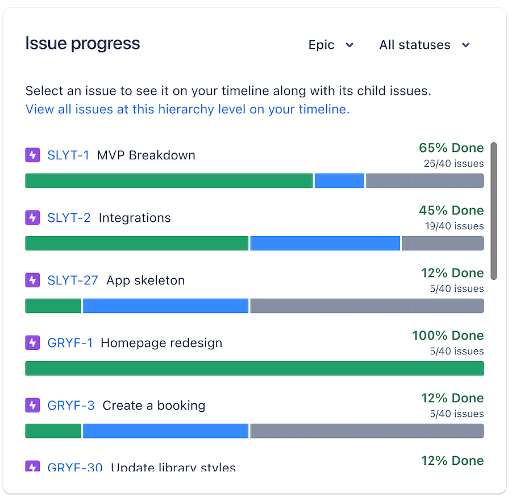Click the Homepage redesign progress bar
512x504 pixels.
(x=254, y=369)
